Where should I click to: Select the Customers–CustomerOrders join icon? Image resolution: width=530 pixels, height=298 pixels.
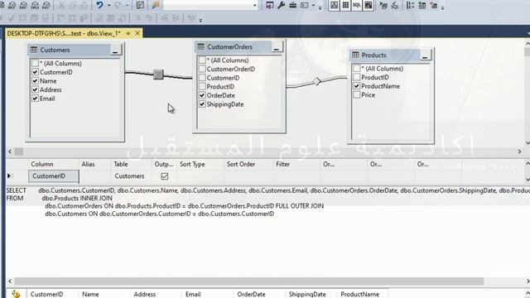point(158,74)
